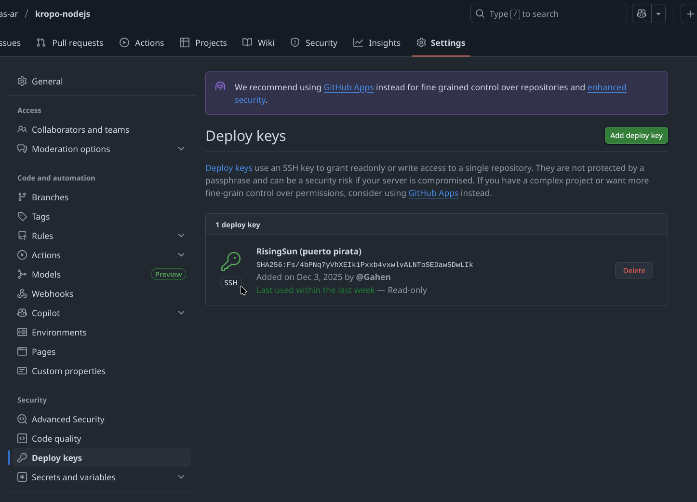697x502 pixels.
Task: Click the Collaborators people icon
Action: [x=22, y=129]
